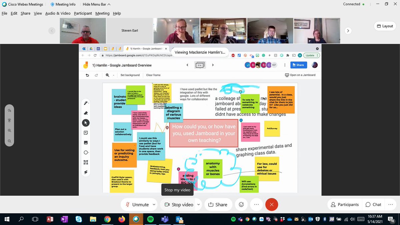Open the File menu
The image size is (400, 225).
[x=5, y=13]
